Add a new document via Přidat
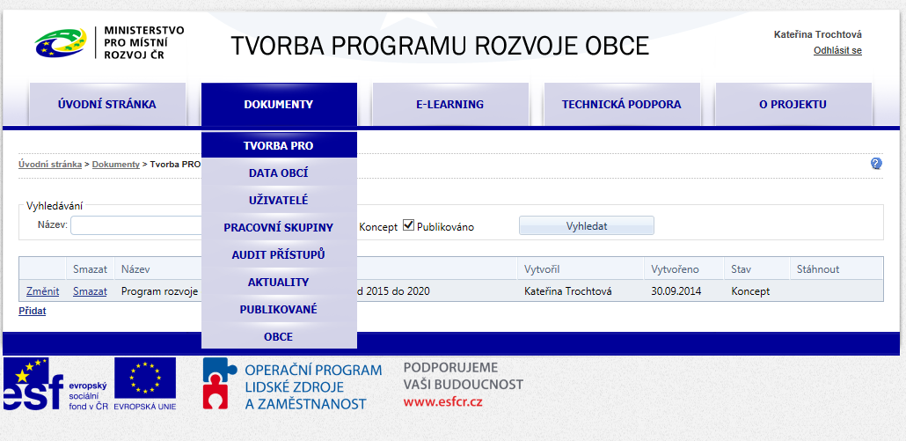 [33, 311]
